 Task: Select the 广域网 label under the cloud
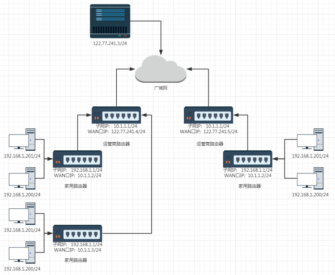click(161, 88)
